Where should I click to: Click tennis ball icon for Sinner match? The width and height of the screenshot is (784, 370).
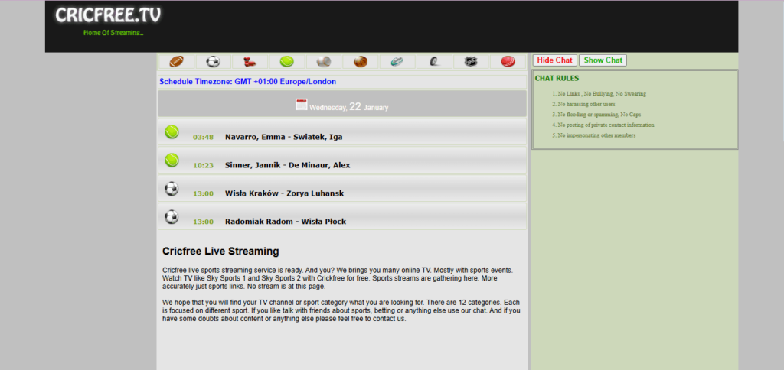pos(172,161)
